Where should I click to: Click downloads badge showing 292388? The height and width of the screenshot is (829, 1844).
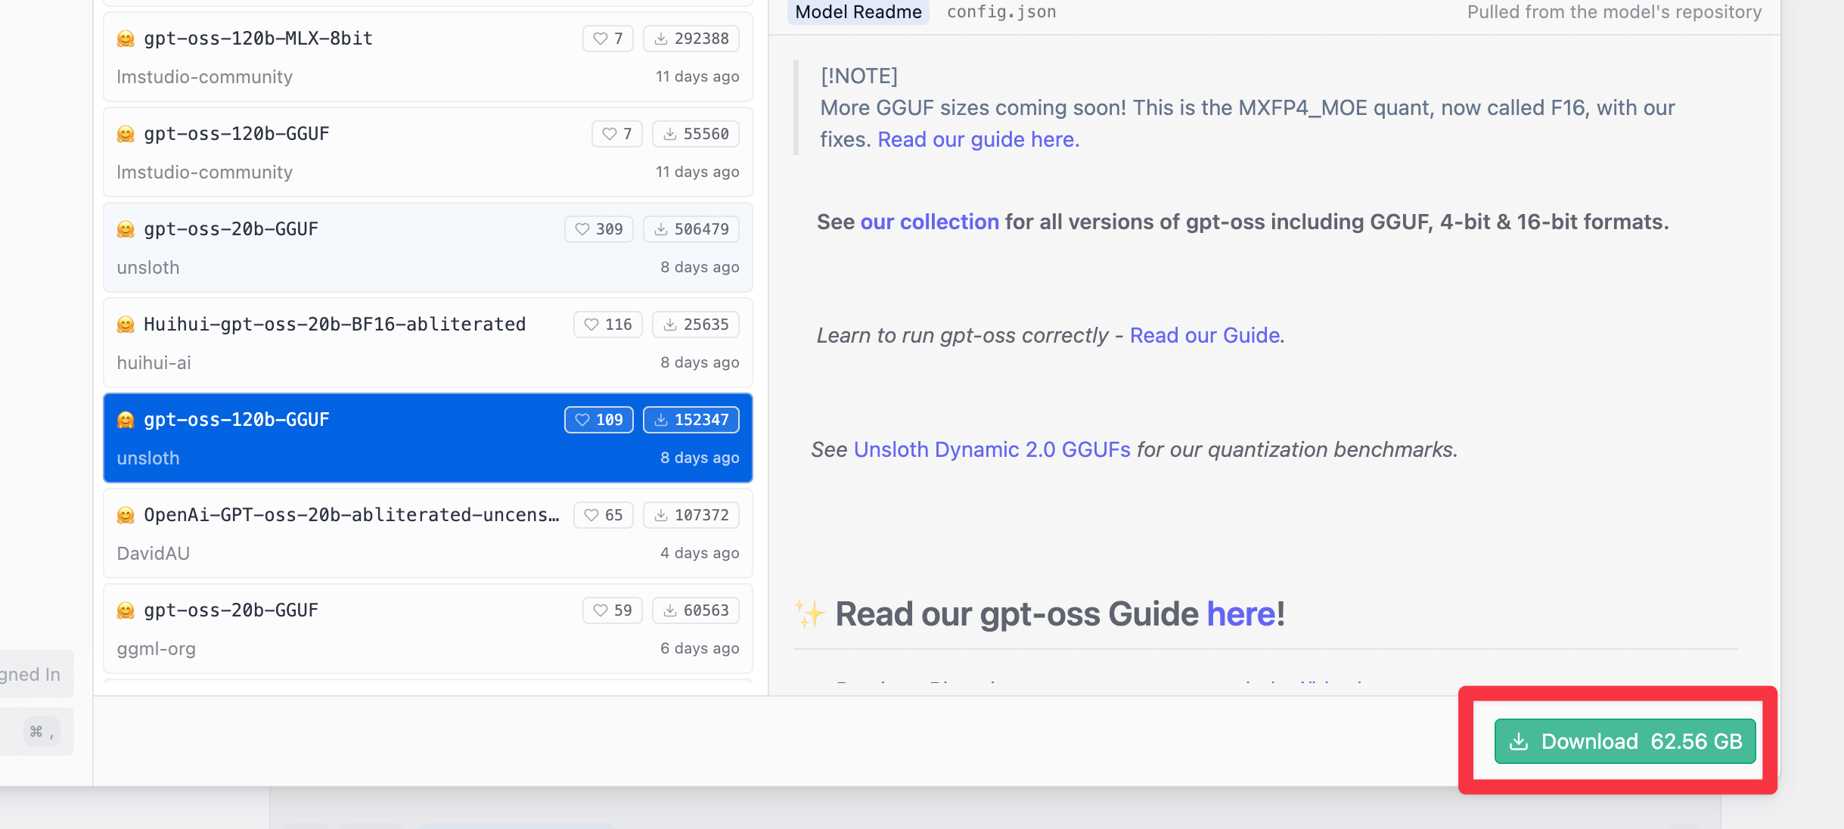click(x=691, y=39)
